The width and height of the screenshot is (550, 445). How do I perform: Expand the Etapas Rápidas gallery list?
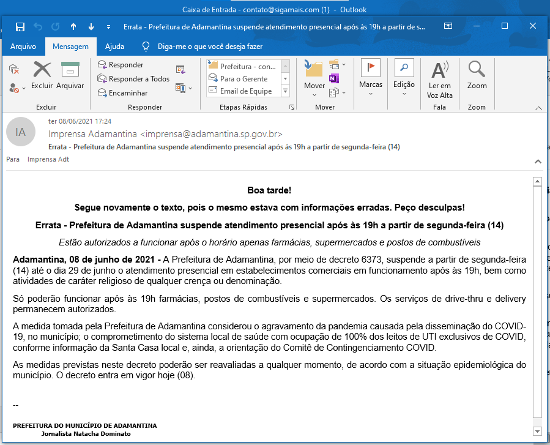click(x=285, y=91)
